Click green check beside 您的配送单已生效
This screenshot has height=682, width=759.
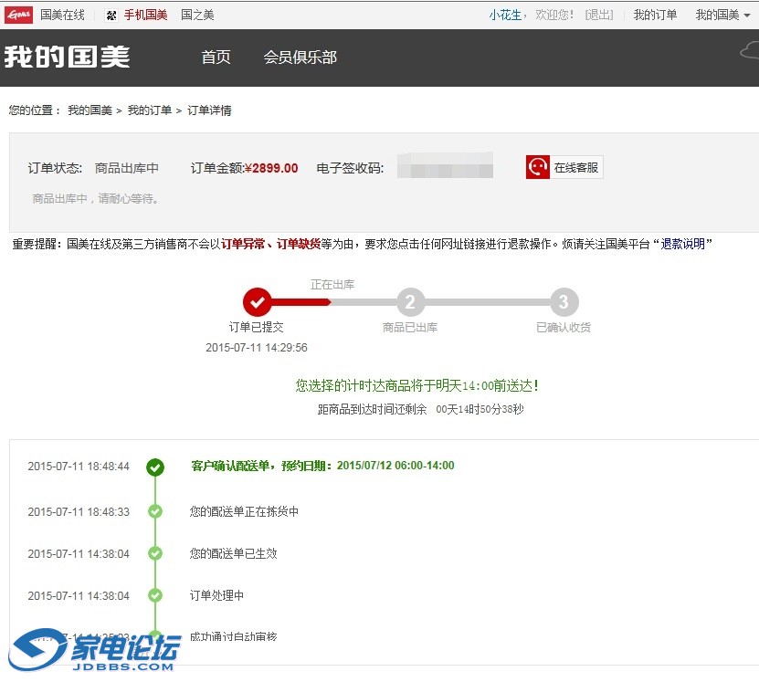tap(155, 553)
